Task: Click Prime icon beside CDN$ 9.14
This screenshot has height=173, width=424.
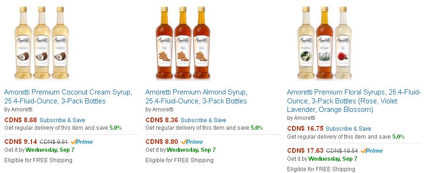Action: click(82, 142)
